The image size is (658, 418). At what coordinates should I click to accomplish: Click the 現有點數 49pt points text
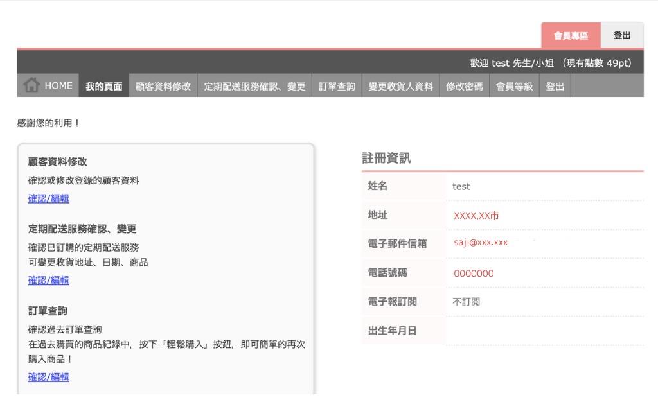tap(597, 63)
